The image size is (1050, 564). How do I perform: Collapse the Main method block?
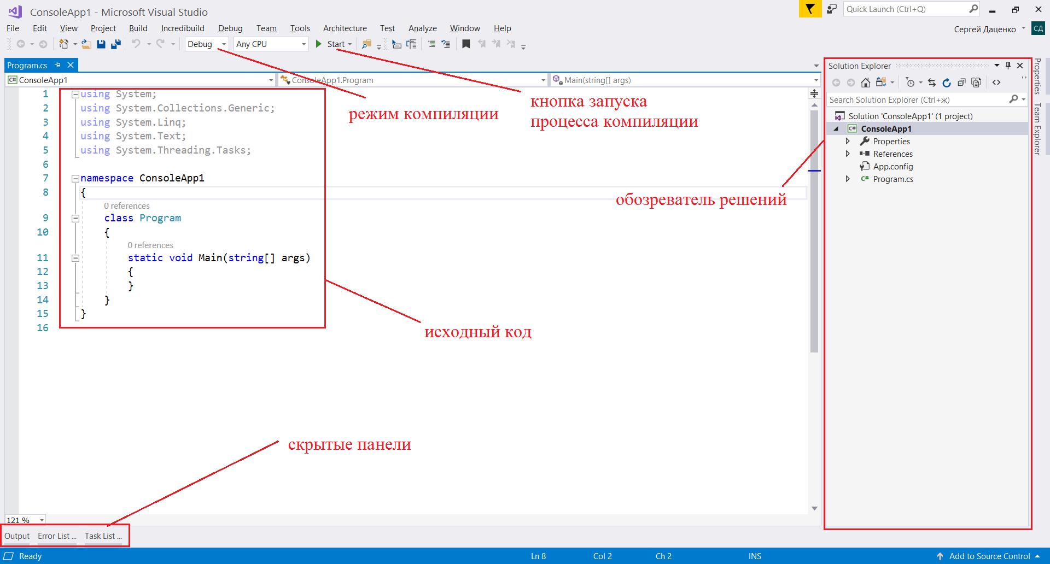tap(75, 258)
